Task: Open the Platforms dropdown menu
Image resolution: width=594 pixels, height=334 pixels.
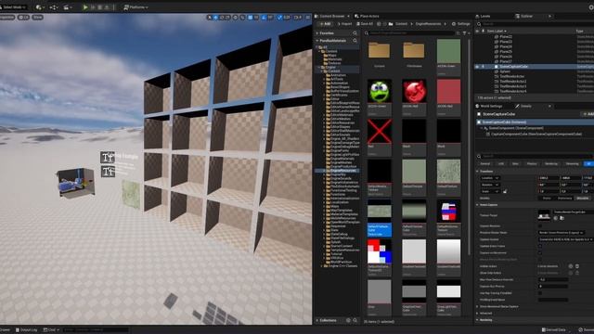Action: click(136, 7)
